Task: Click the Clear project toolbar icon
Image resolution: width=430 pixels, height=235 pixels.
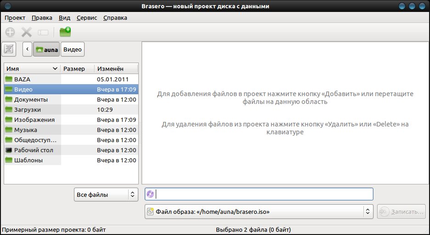Action: [x=43, y=33]
